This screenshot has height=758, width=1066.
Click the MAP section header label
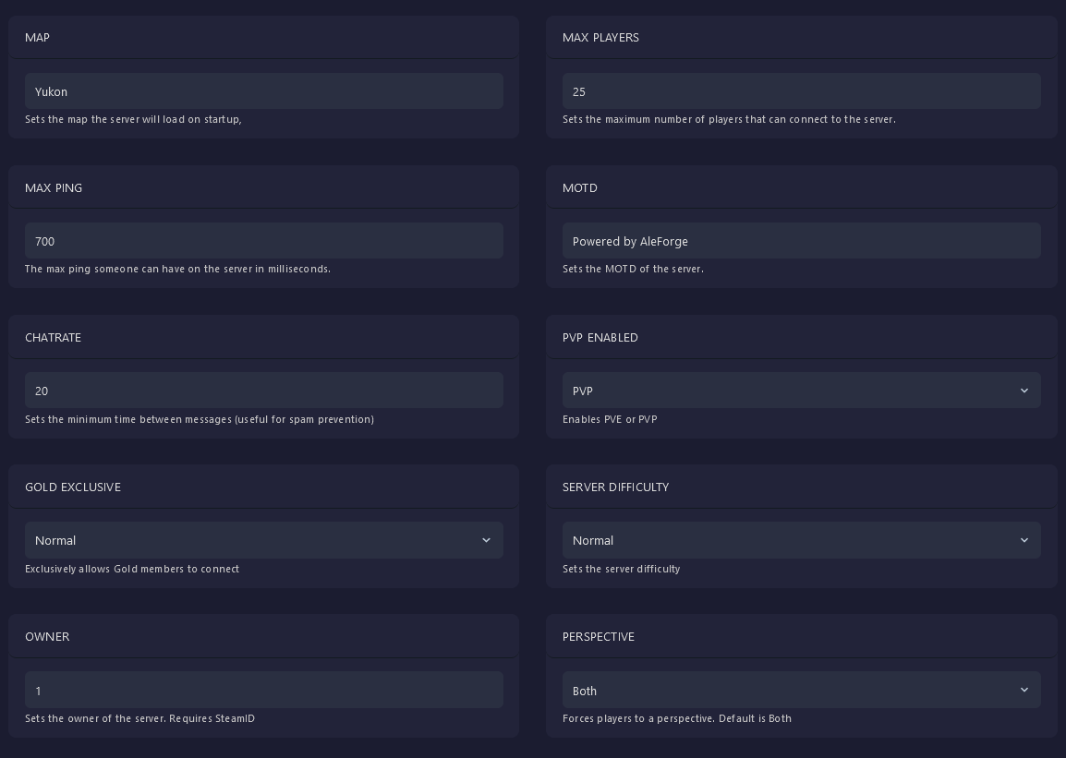pyautogui.click(x=38, y=38)
